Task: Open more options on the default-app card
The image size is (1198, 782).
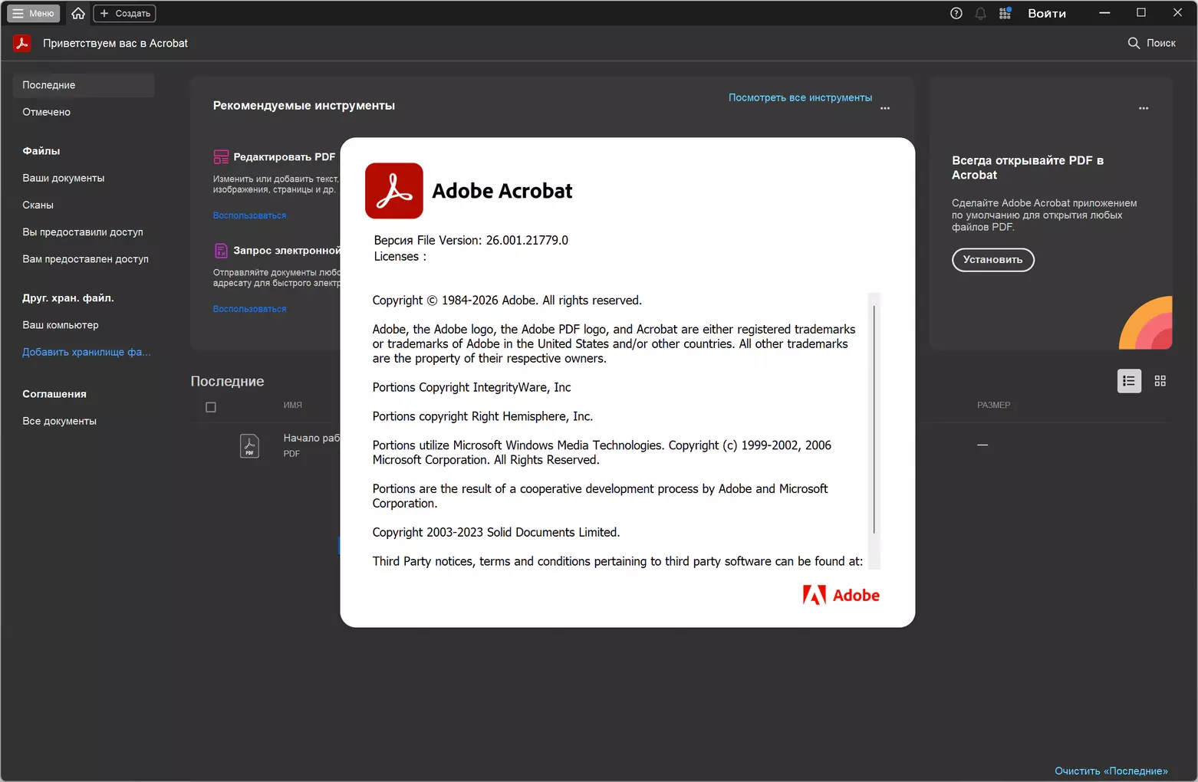Action: point(1144,108)
